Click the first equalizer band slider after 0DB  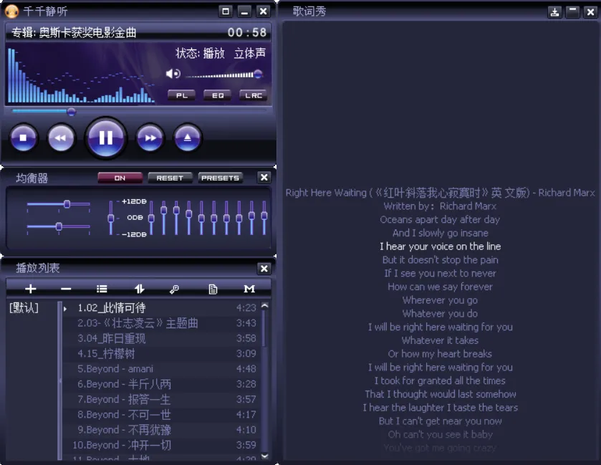click(x=151, y=217)
